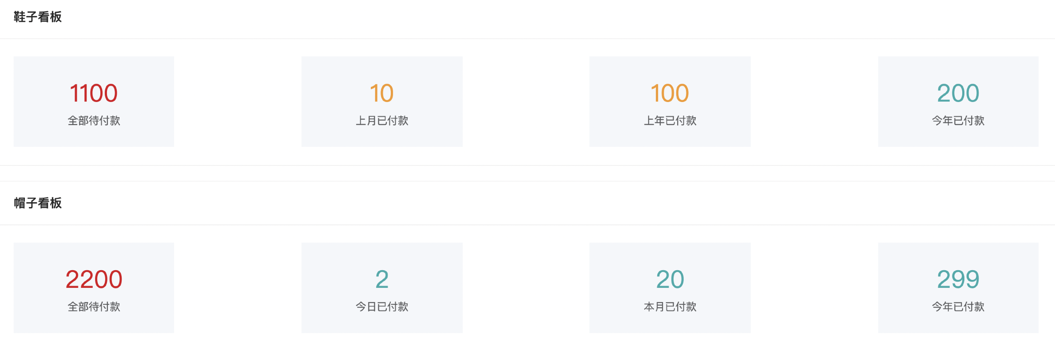The width and height of the screenshot is (1055, 346).
Task: Open the orange 100 statistic value
Action: click(670, 93)
